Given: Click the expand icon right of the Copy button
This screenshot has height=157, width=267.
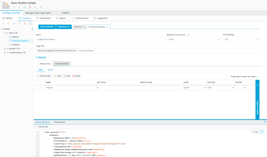Looking at the screenshot, I should tap(262, 132).
